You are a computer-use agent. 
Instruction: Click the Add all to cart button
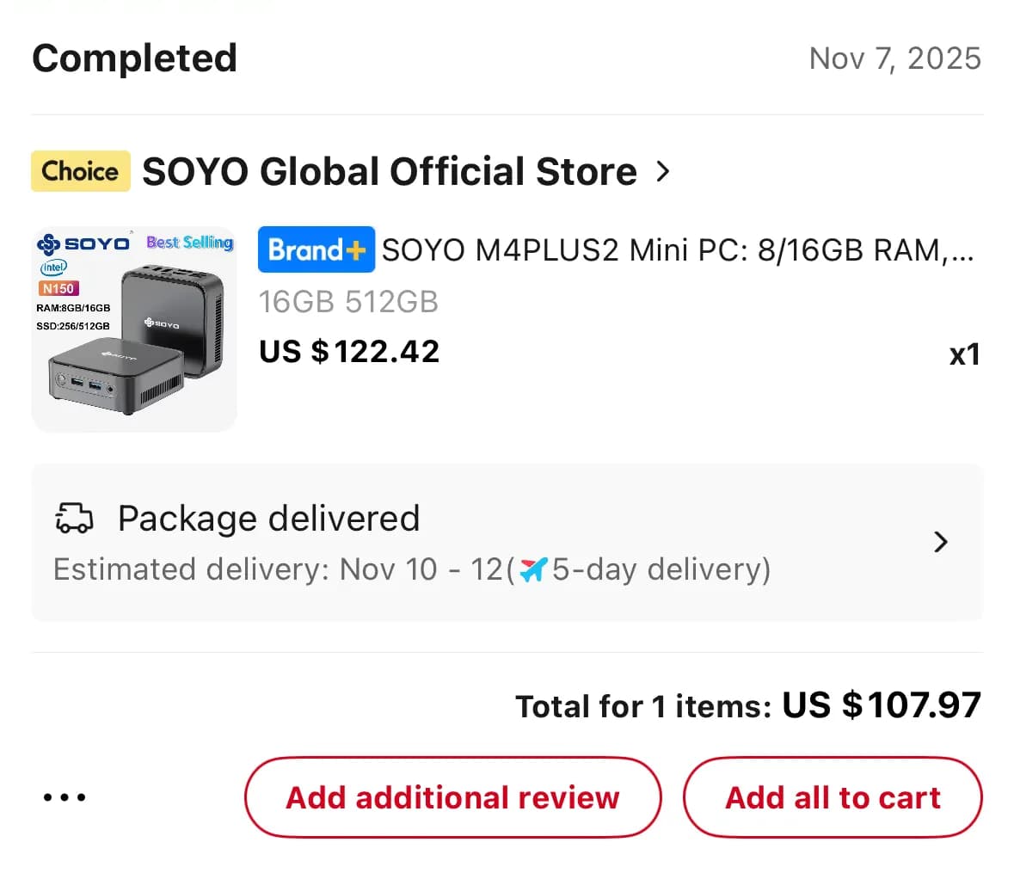tap(832, 796)
